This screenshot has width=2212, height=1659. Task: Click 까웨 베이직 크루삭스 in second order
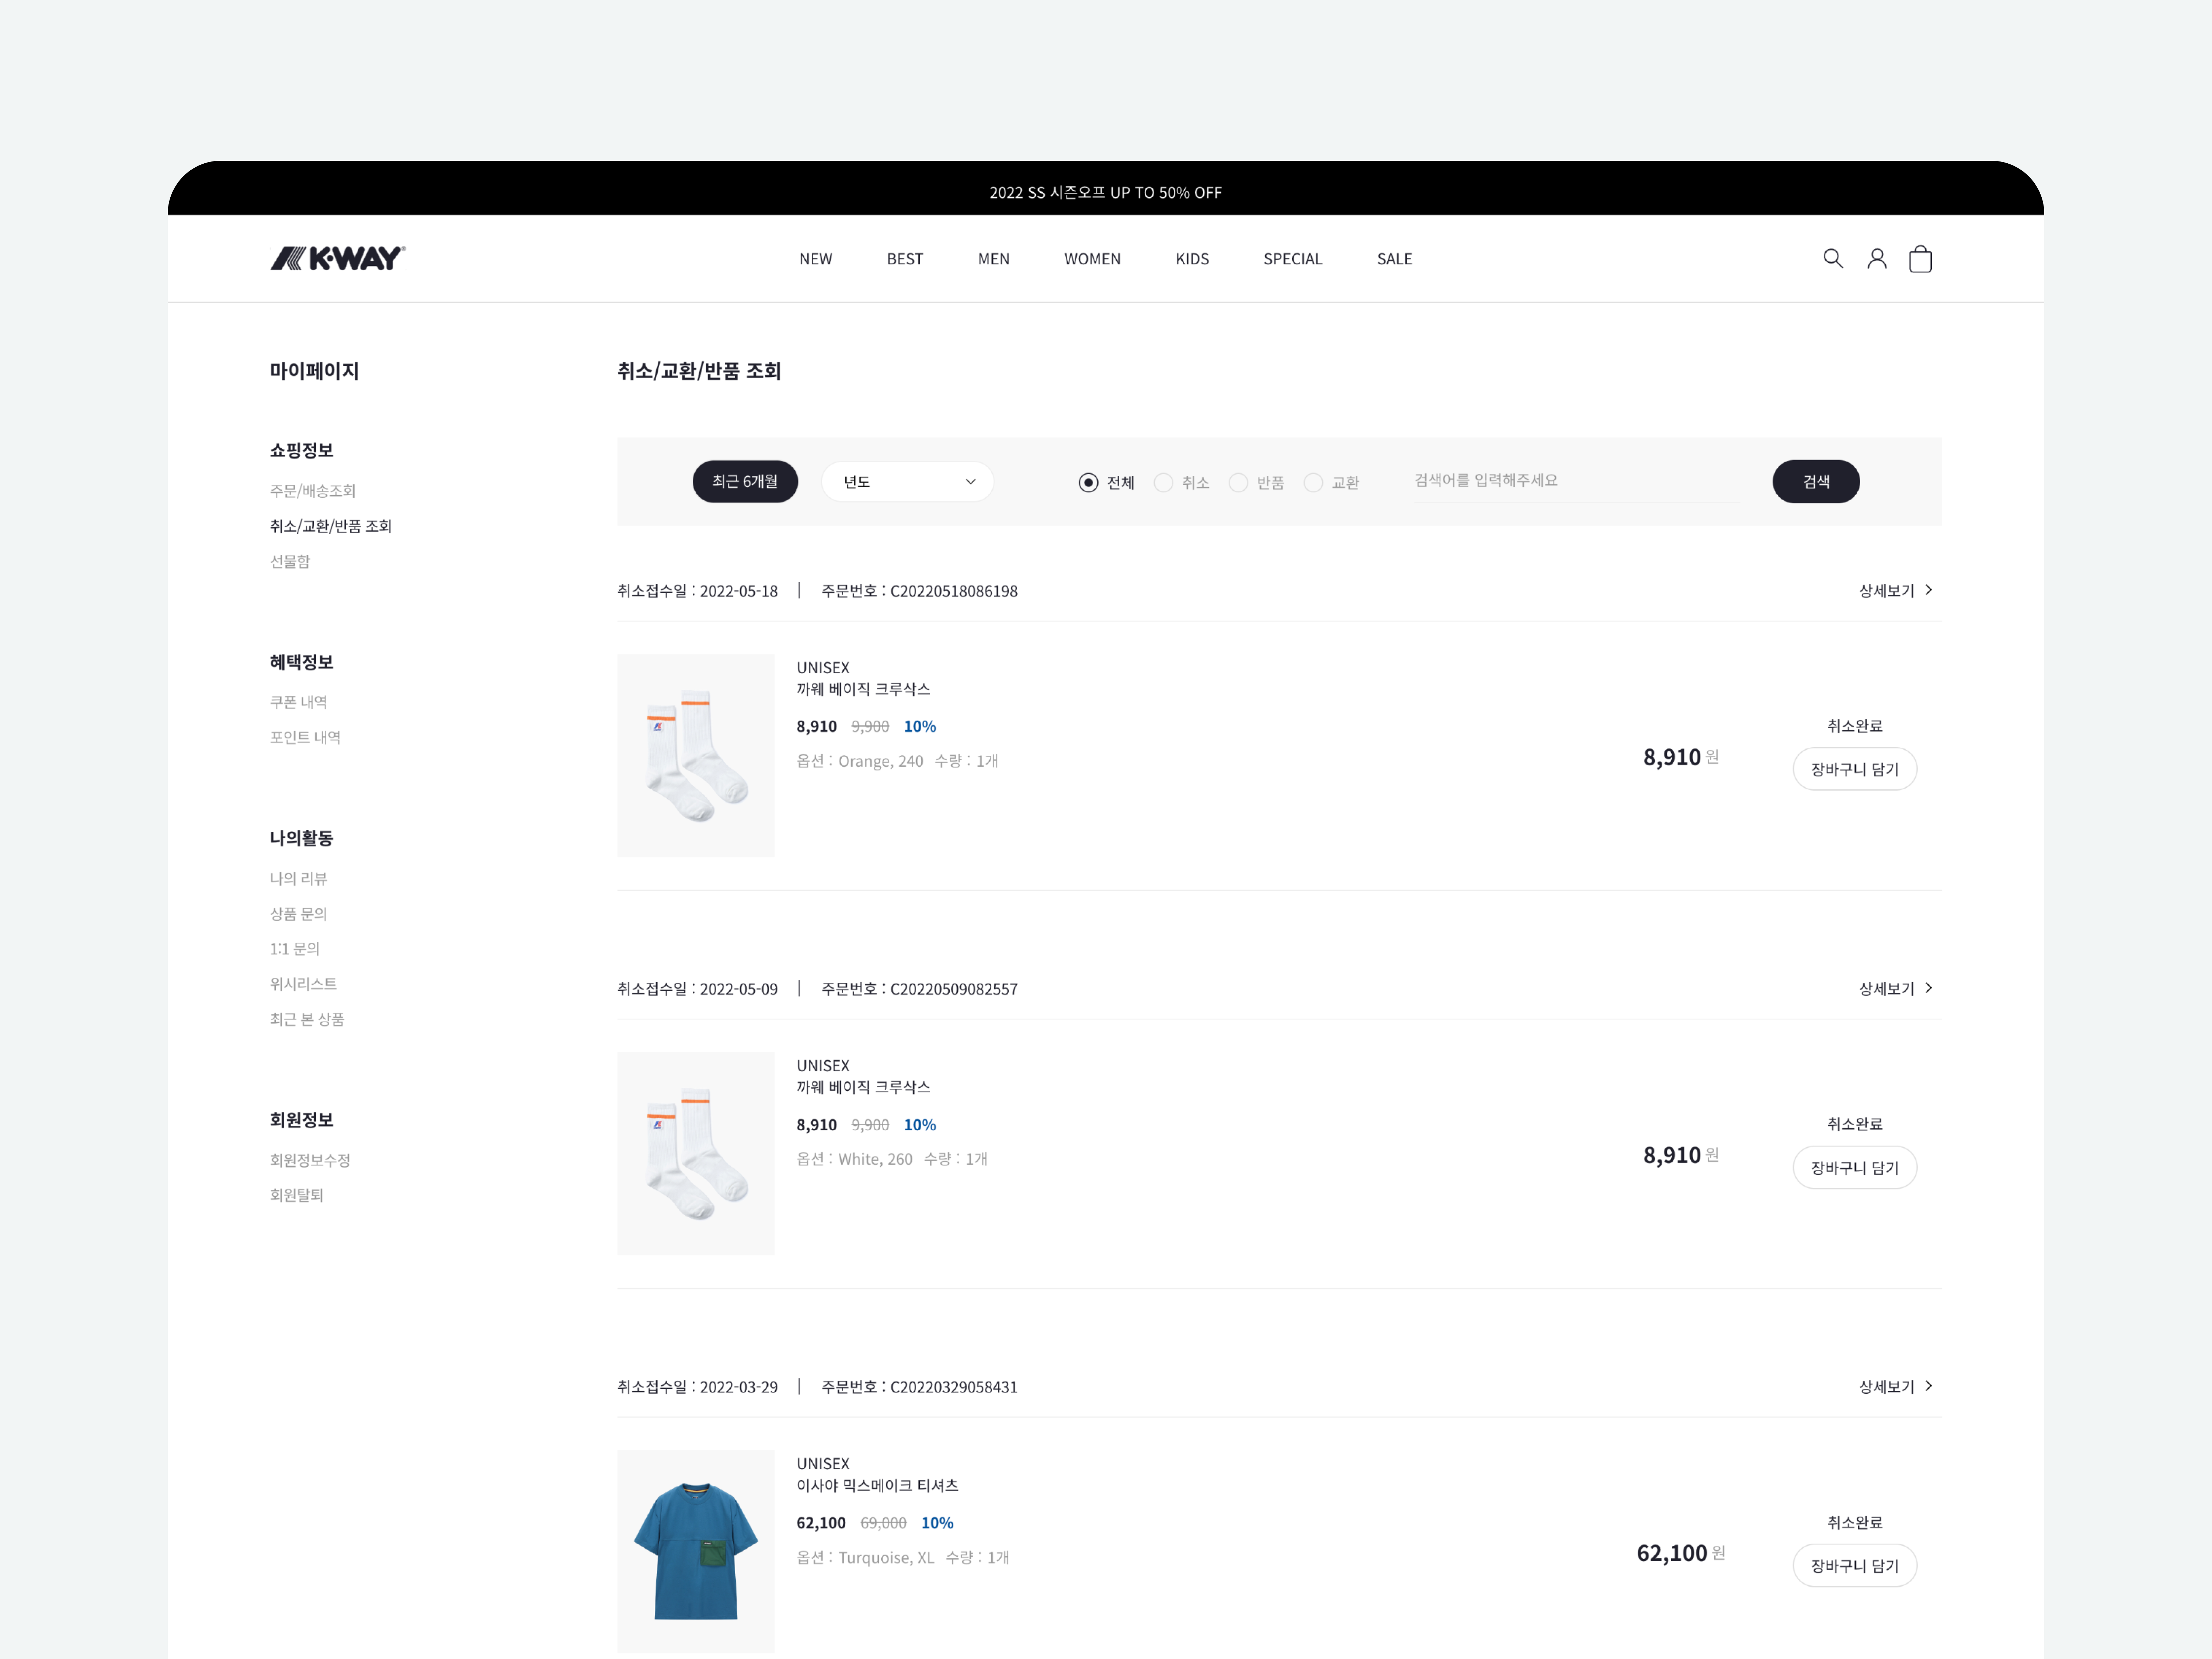(x=863, y=1087)
